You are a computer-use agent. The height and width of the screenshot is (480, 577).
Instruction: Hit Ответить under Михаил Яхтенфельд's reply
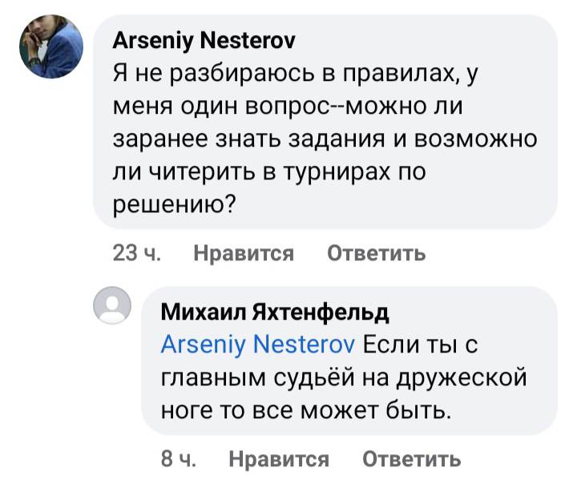pyautogui.click(x=412, y=459)
